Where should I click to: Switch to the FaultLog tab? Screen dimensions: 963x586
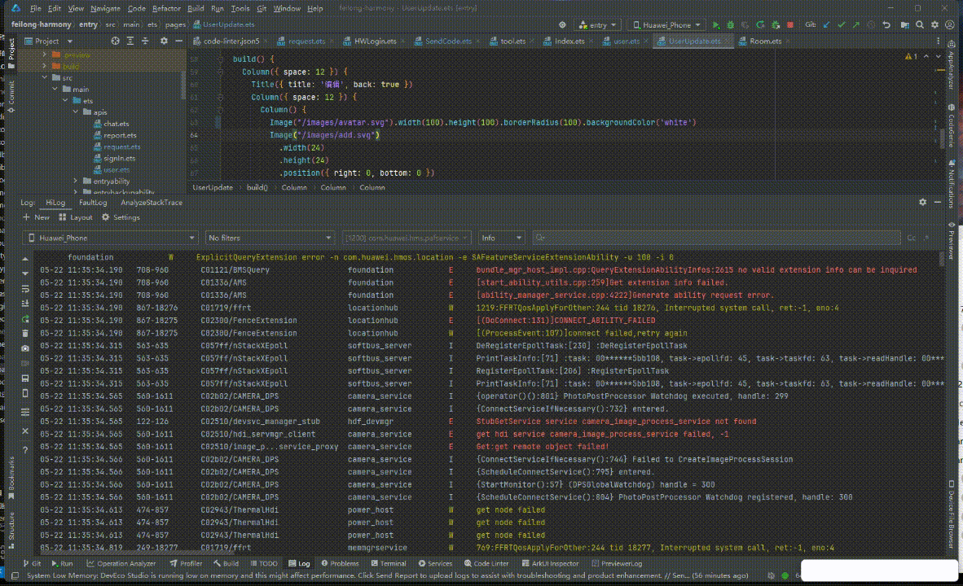[93, 203]
